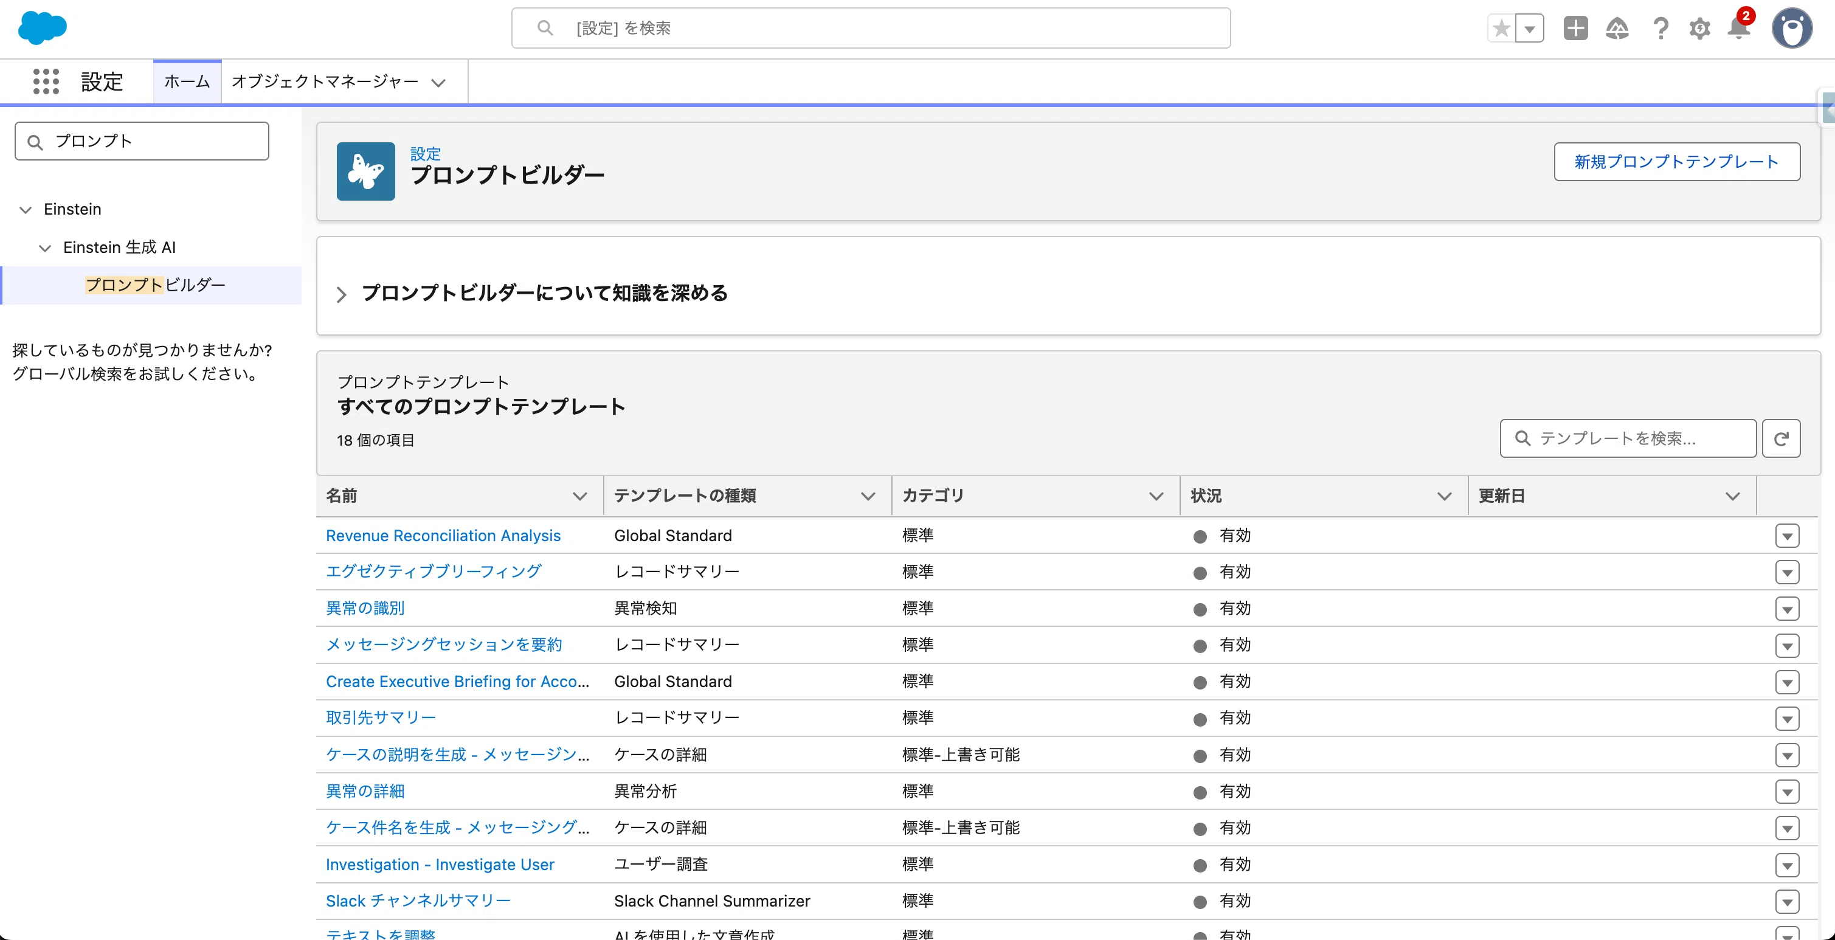Refresh the prompt template list

tap(1781, 438)
